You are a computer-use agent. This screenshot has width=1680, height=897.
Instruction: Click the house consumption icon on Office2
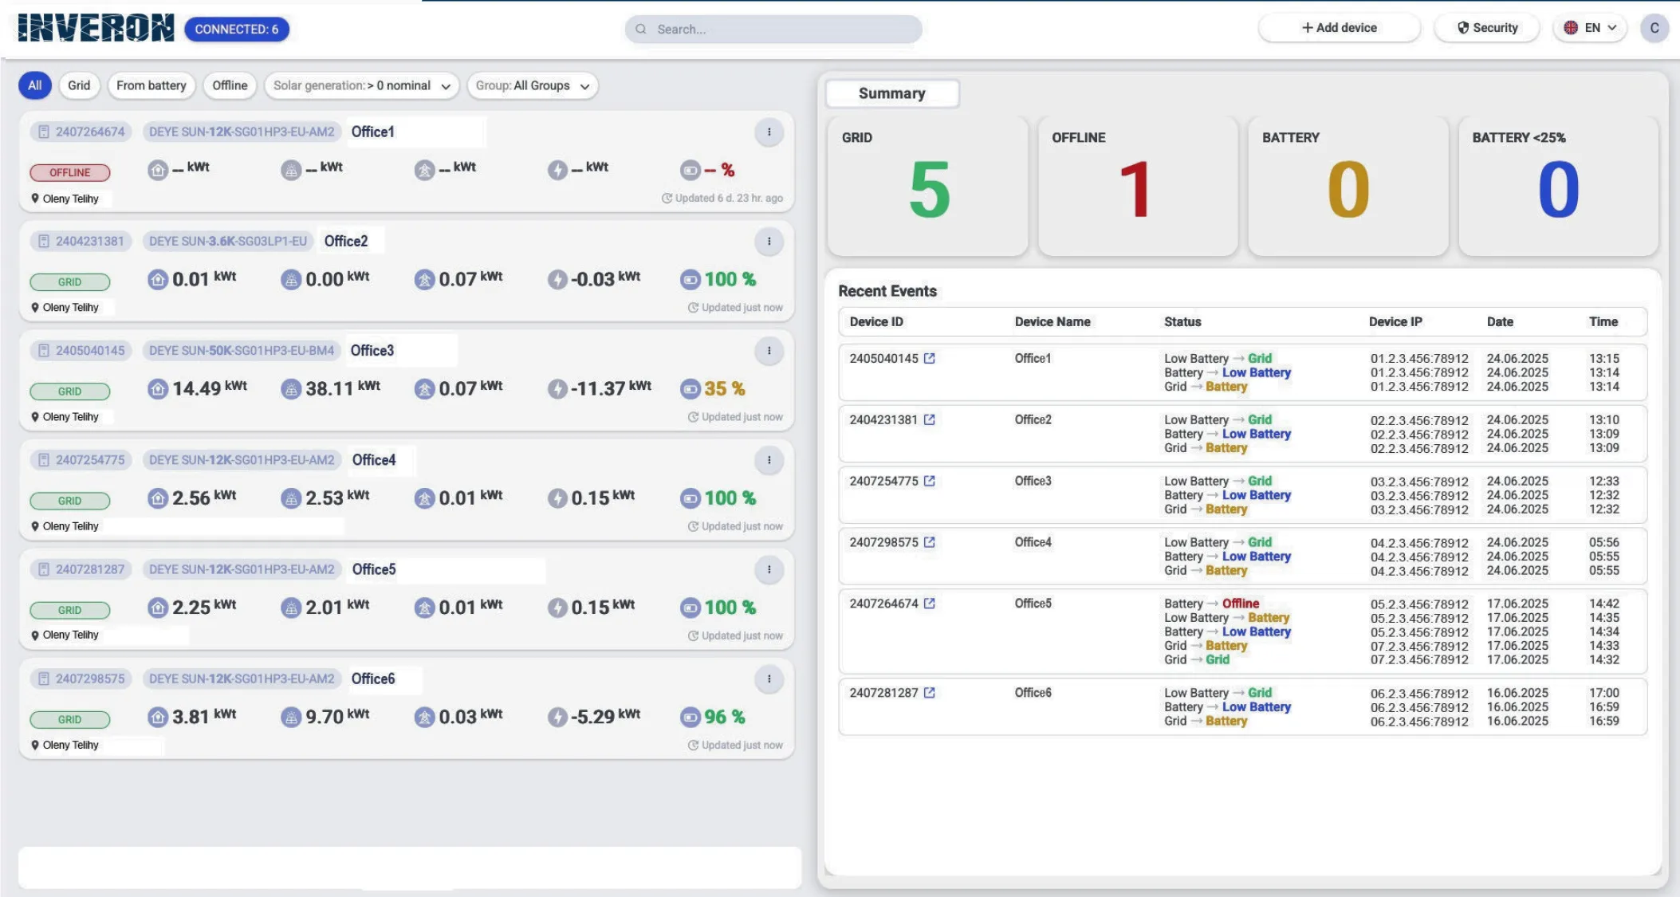point(158,279)
